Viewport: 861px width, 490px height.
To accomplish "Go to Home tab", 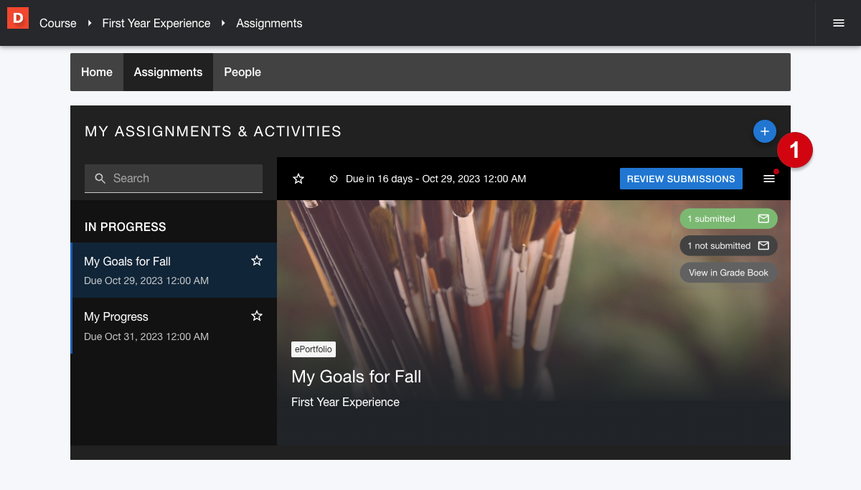I will [97, 72].
